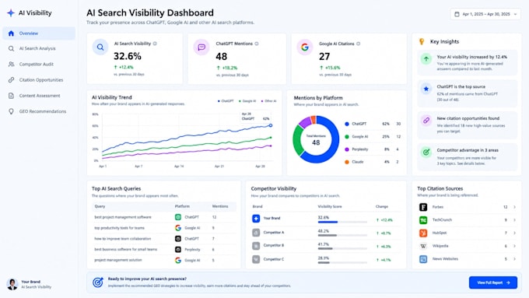Toggle Google AI series in trend legend
Image resolution: width=529 pixels, height=298 pixels.
pyautogui.click(x=247, y=101)
